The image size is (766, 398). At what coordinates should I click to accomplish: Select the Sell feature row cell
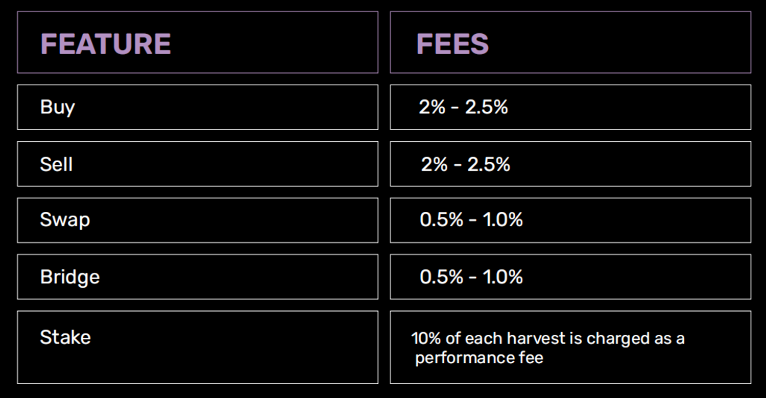click(198, 164)
